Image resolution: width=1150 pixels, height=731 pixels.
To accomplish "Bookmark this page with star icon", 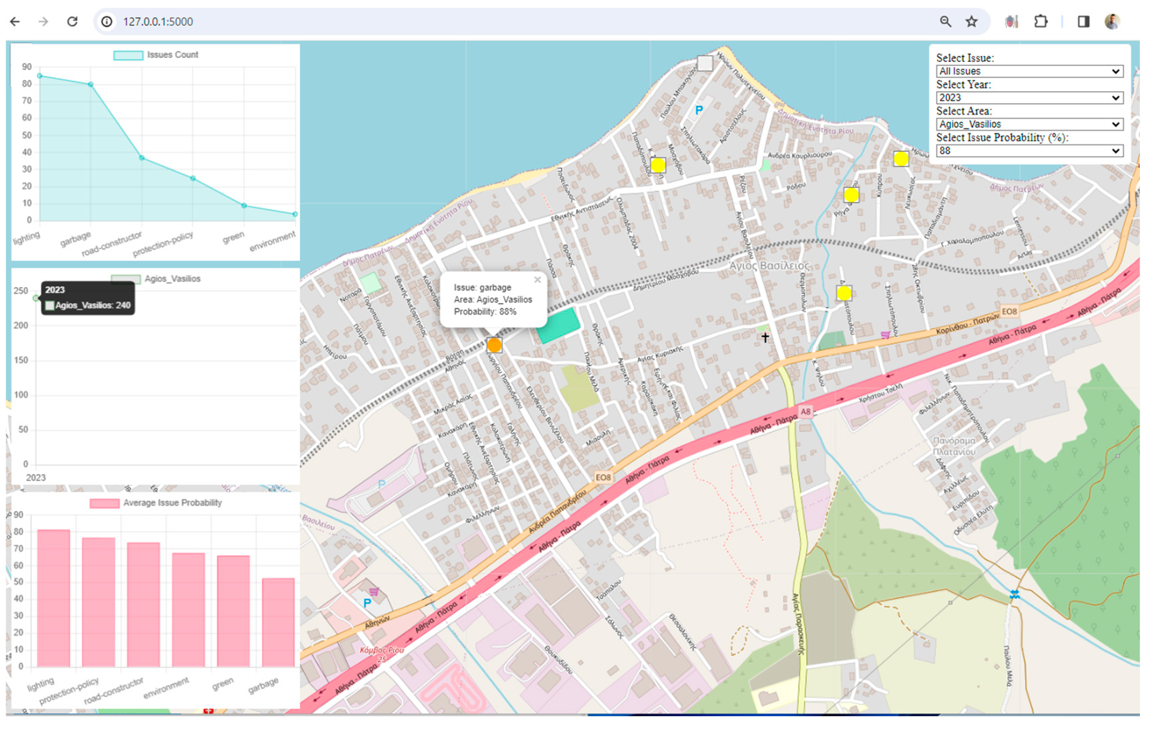I will 971,22.
